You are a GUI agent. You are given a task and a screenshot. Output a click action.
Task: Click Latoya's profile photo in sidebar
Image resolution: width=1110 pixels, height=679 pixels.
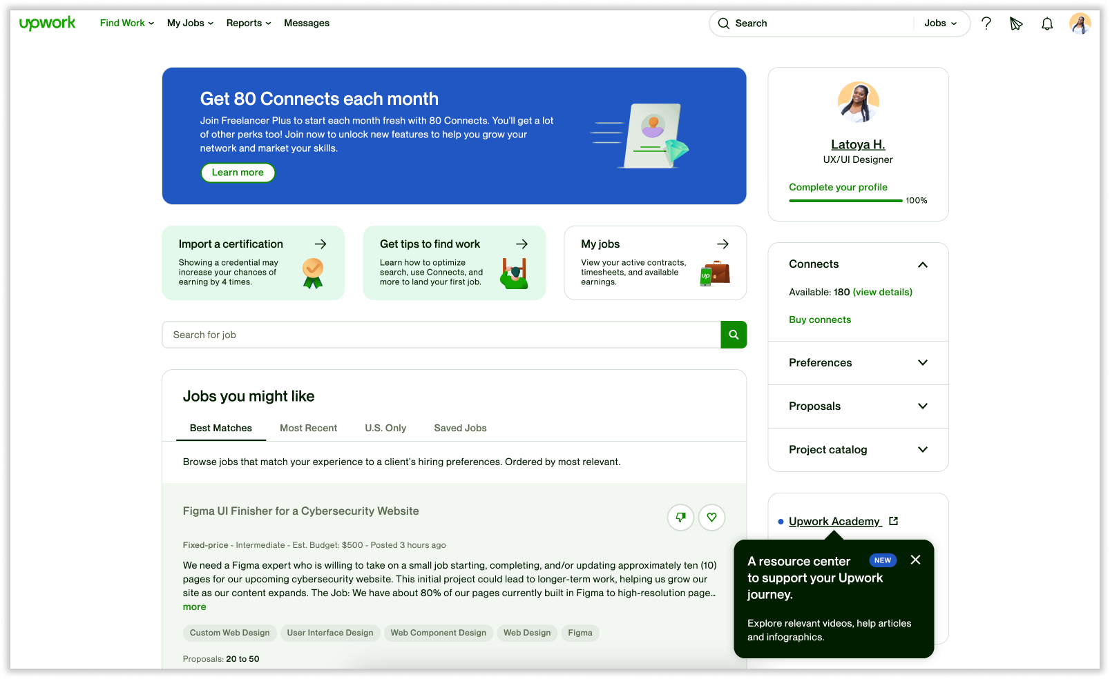(859, 102)
